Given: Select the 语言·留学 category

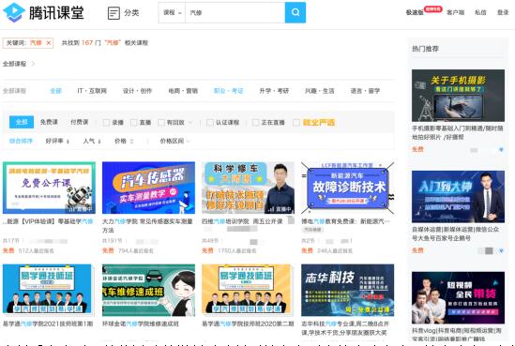Looking at the screenshot, I should 365,91.
